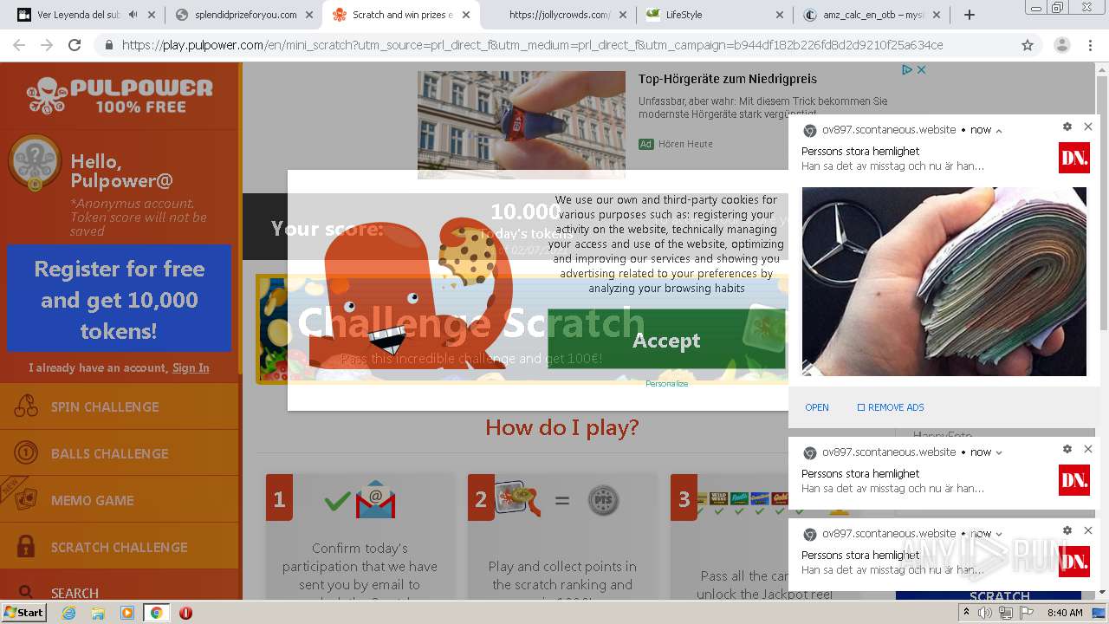Click the system tray volume icon
Image resolution: width=1109 pixels, height=624 pixels.
[985, 613]
